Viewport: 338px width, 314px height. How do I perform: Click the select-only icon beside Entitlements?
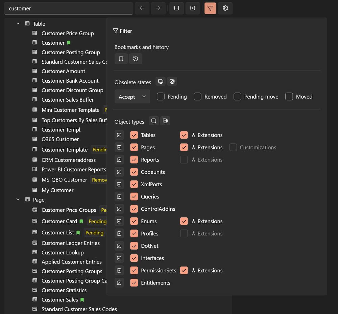pos(119,283)
